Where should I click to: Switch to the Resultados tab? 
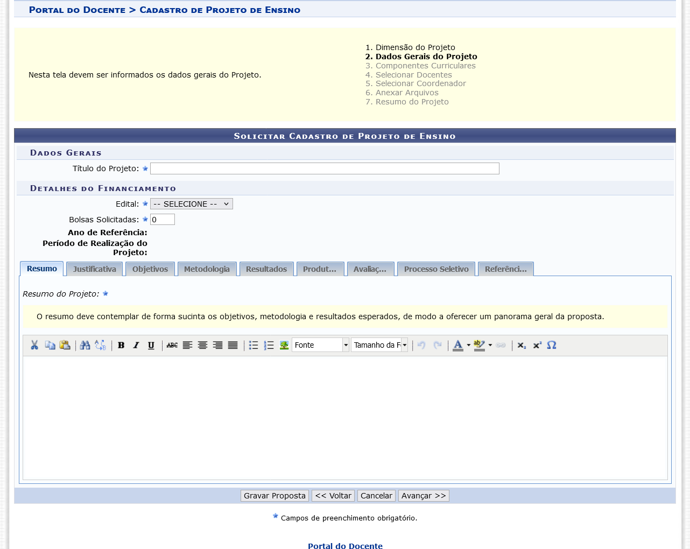click(266, 269)
